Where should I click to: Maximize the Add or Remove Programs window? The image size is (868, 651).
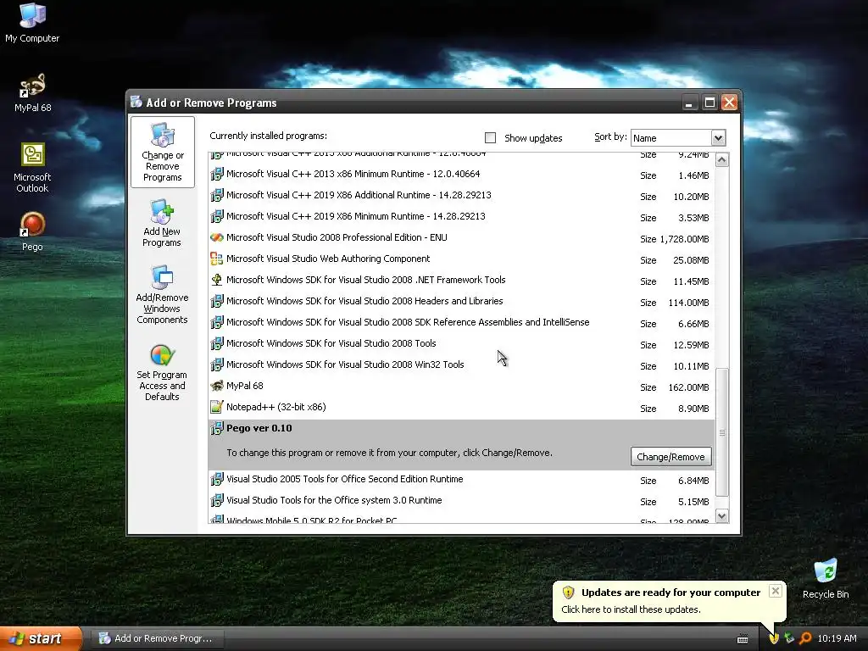tap(709, 103)
